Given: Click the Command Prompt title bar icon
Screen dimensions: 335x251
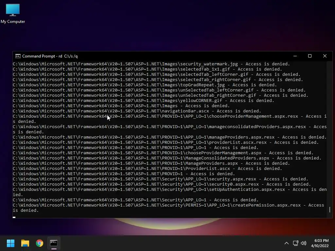Looking at the screenshot, I should [18, 56].
